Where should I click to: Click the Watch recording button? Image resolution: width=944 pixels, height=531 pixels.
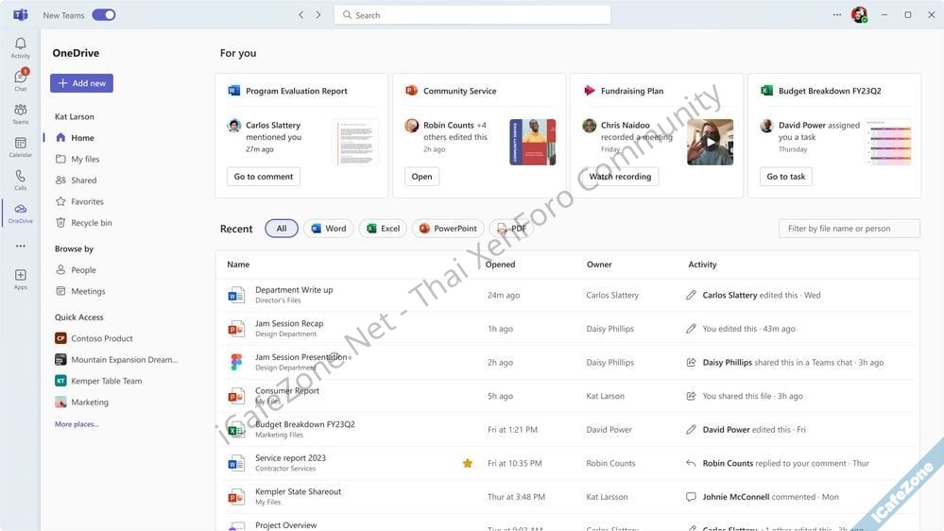coord(620,177)
